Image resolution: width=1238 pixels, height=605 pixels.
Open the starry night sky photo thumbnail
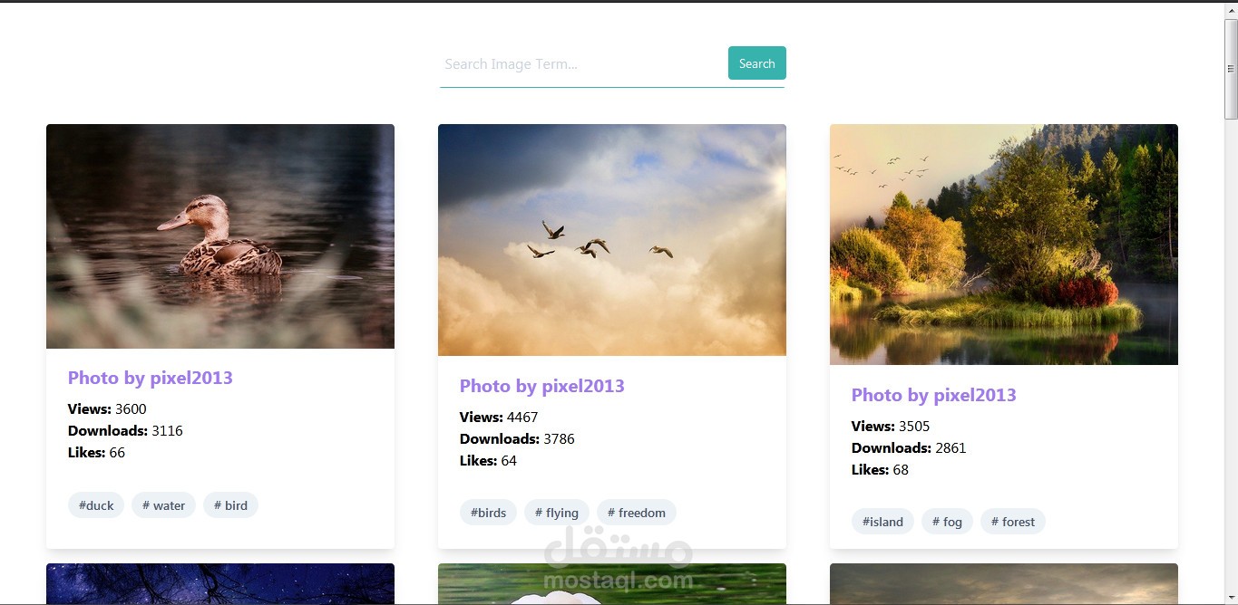220,584
